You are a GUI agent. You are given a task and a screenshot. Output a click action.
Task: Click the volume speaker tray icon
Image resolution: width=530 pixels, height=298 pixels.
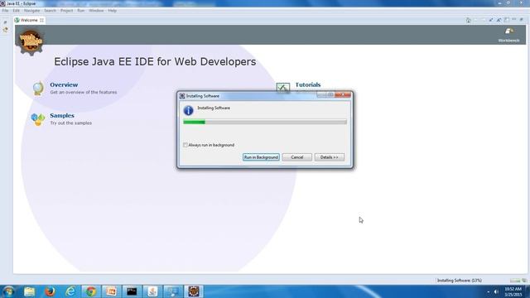(x=496, y=291)
